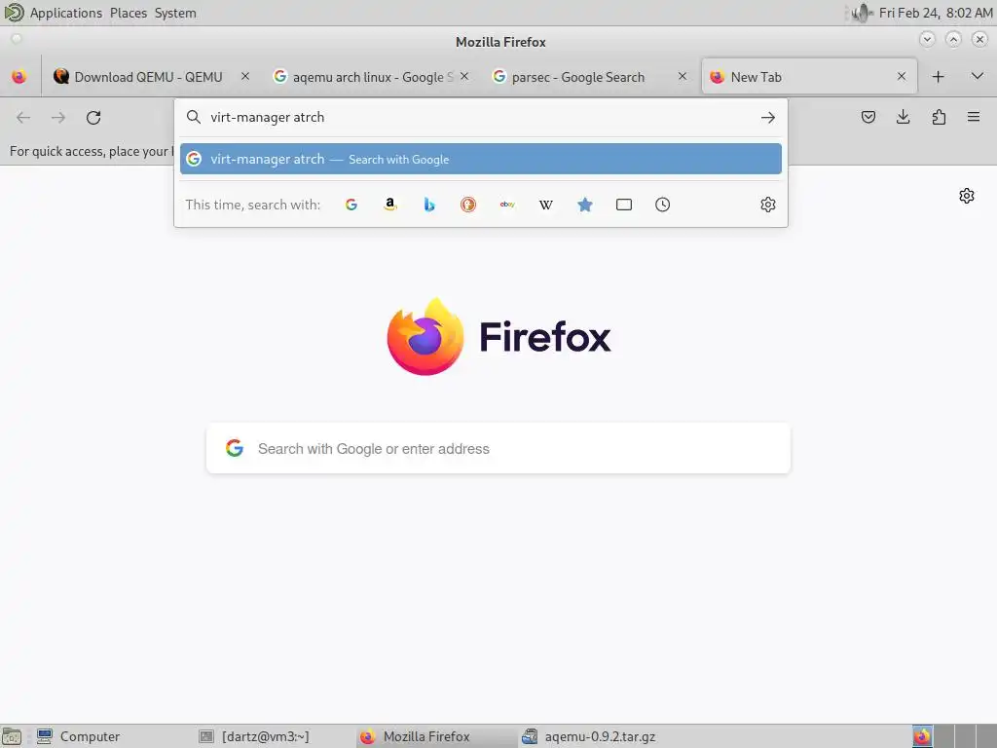Open a new tab with plus button
The width and height of the screenshot is (997, 748).
pos(938,77)
